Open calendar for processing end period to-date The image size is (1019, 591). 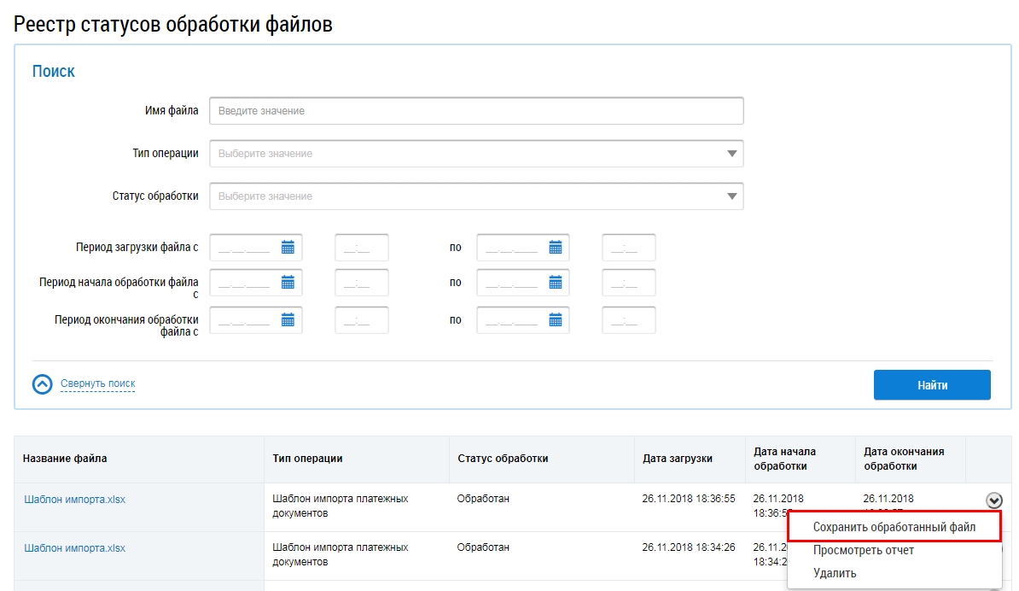coord(555,320)
